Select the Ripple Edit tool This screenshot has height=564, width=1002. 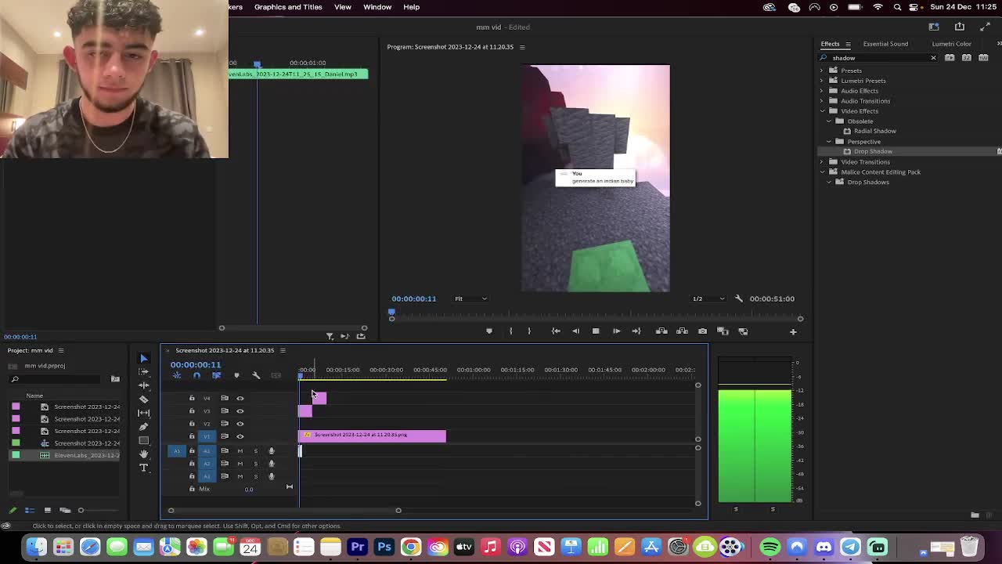(x=143, y=385)
